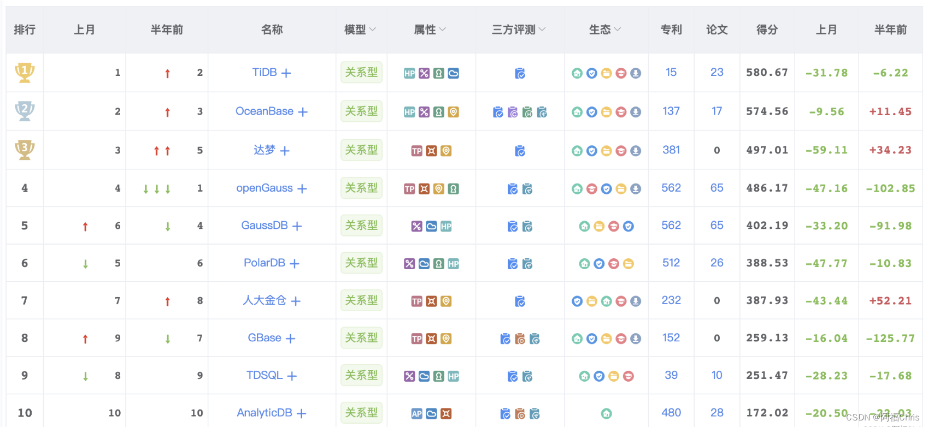
Task: Click the bronze third-place trophy icon
Action: tap(25, 150)
